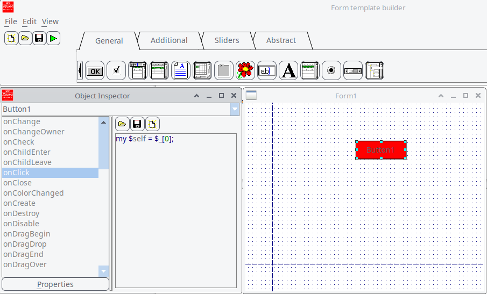
Task: Select the large letter A label widget
Action: tap(289, 70)
